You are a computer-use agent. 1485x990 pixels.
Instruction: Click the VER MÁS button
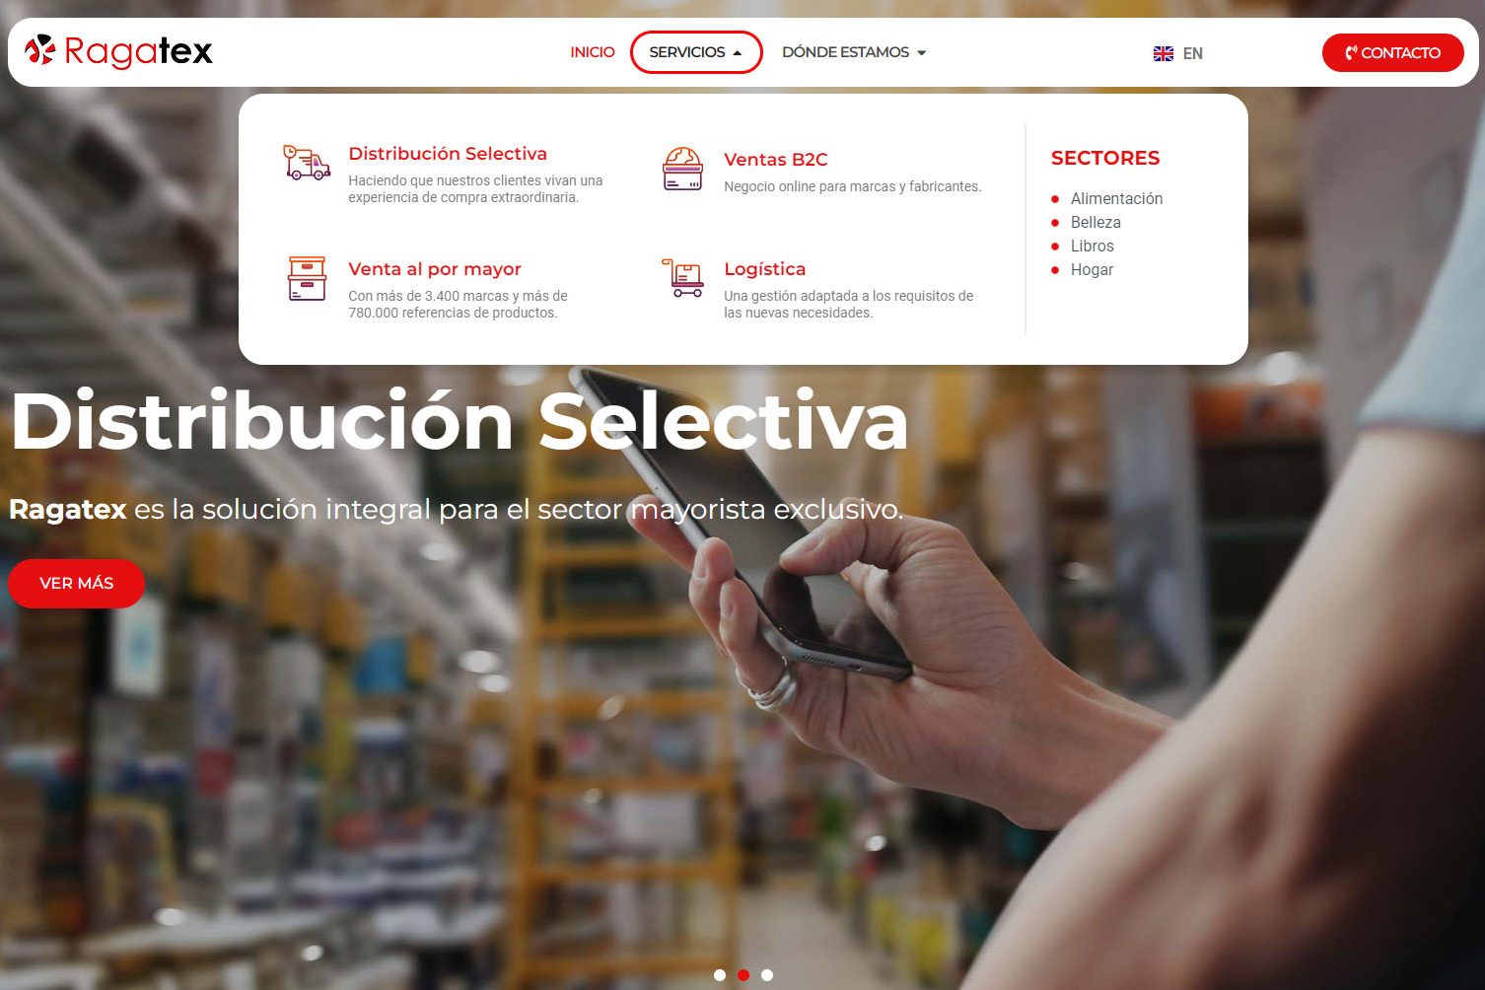point(77,583)
